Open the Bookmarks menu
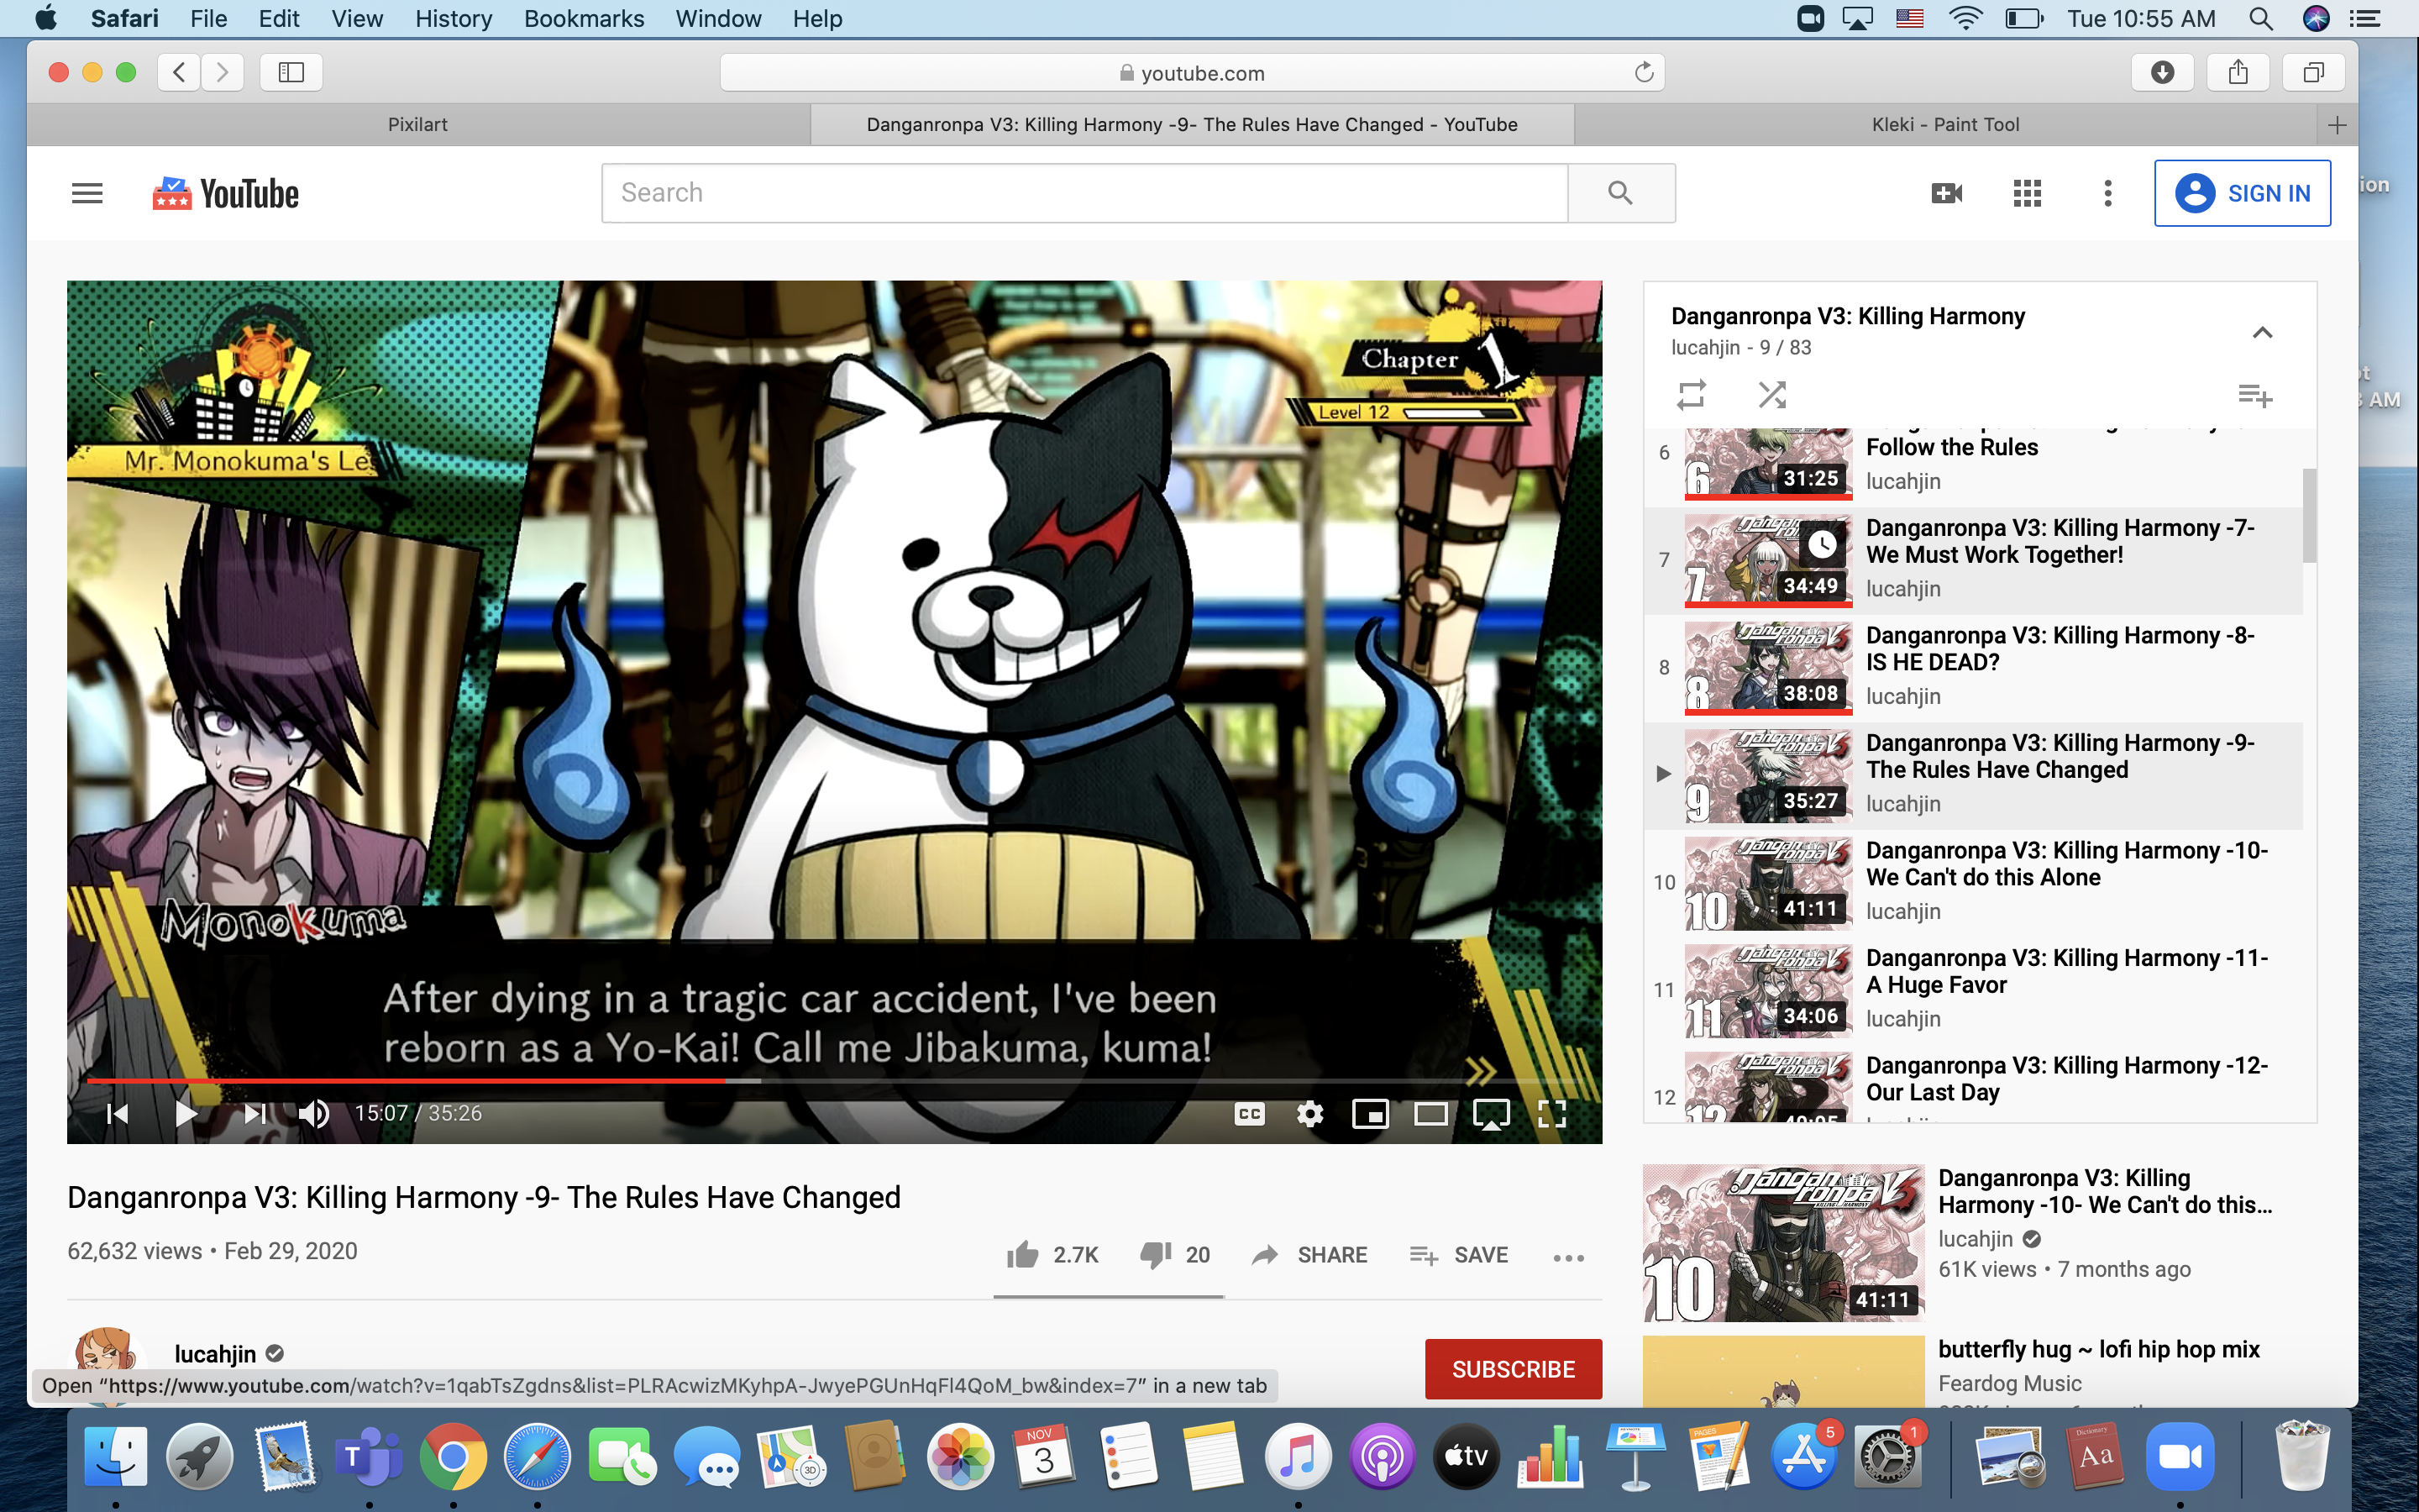Screen dimensions: 2419x1512 pos(584,18)
